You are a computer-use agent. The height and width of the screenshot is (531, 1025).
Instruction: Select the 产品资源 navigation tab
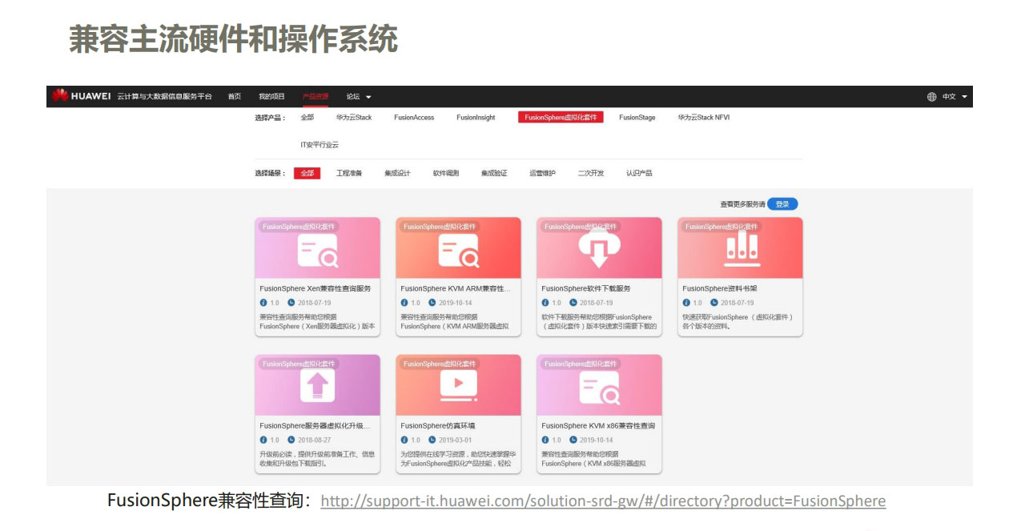[316, 96]
